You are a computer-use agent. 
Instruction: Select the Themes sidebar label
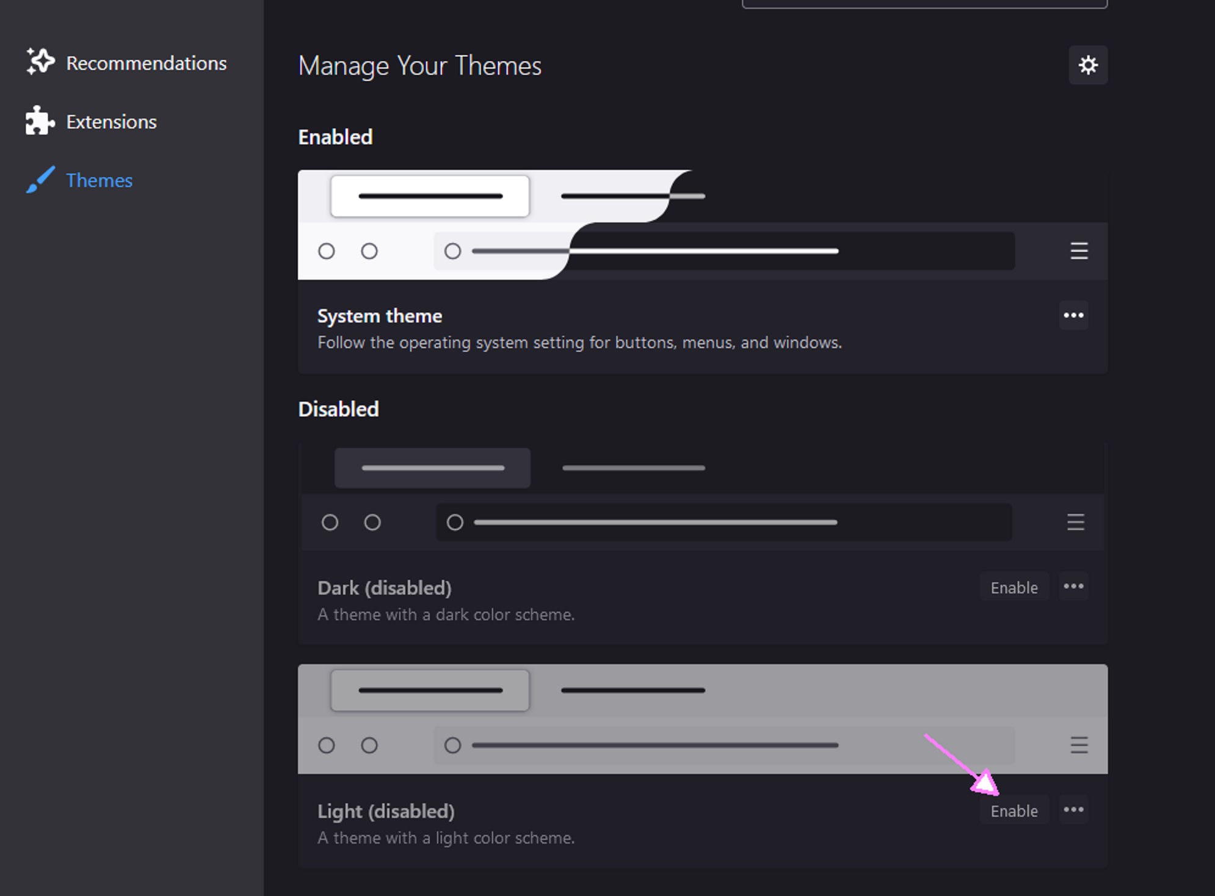tap(99, 181)
